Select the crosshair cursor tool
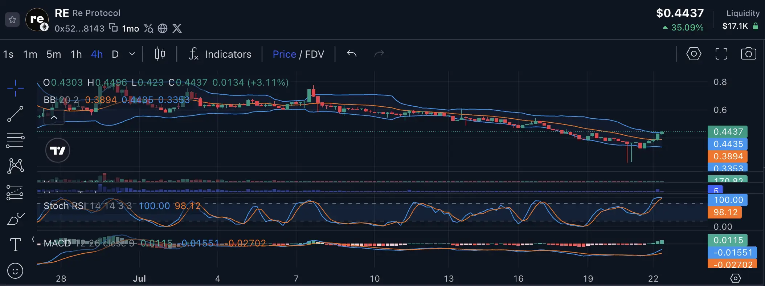The height and width of the screenshot is (286, 765). pyautogui.click(x=15, y=88)
